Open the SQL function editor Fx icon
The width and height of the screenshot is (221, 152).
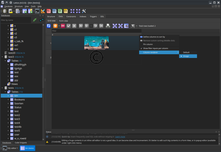tap(49, 11)
